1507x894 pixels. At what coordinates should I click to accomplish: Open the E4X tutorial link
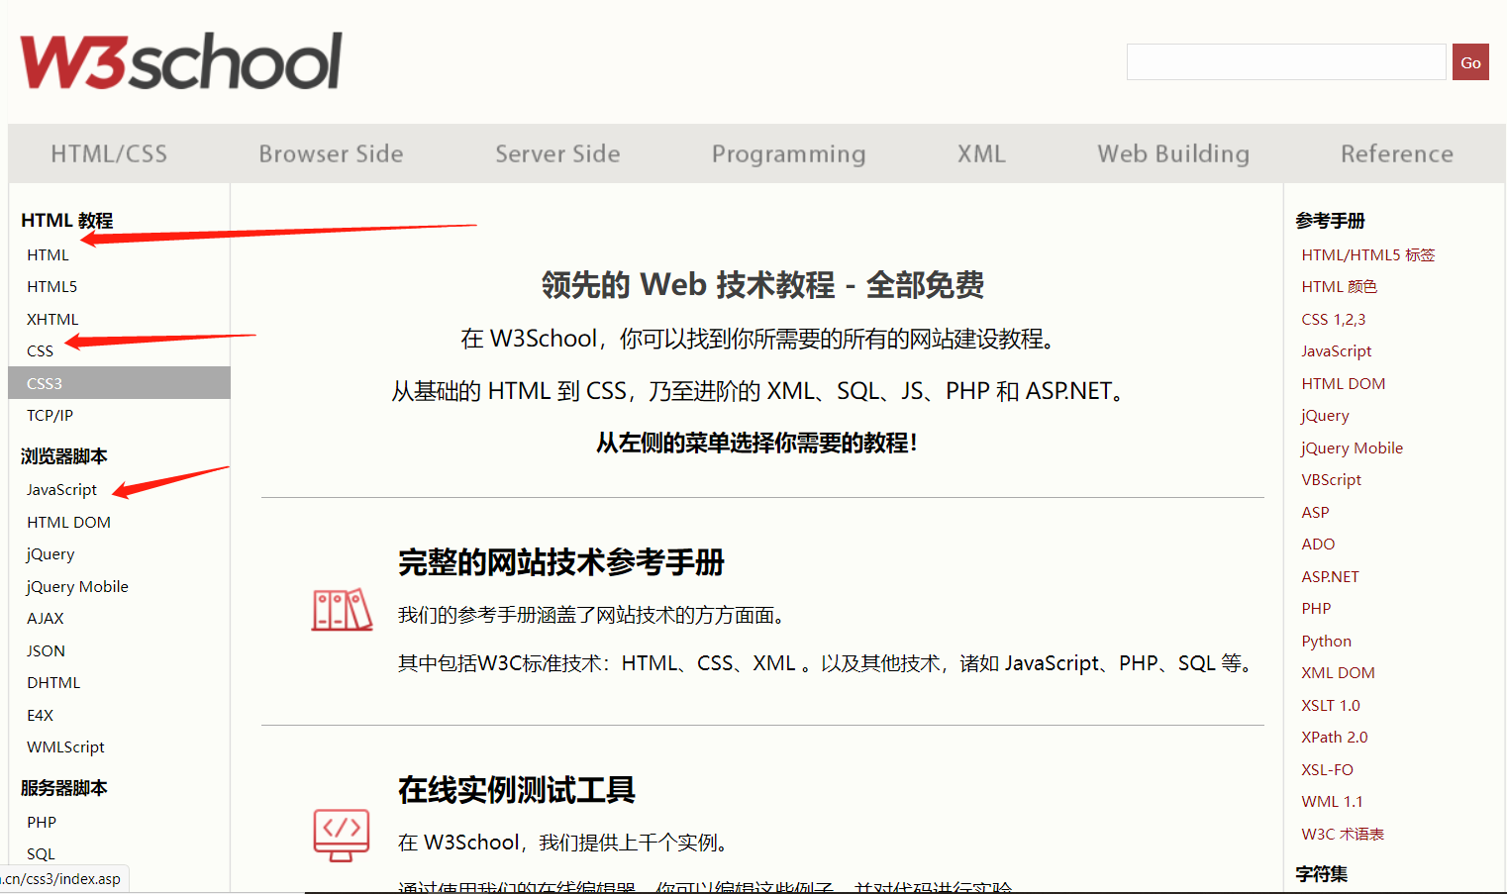[x=40, y=715]
